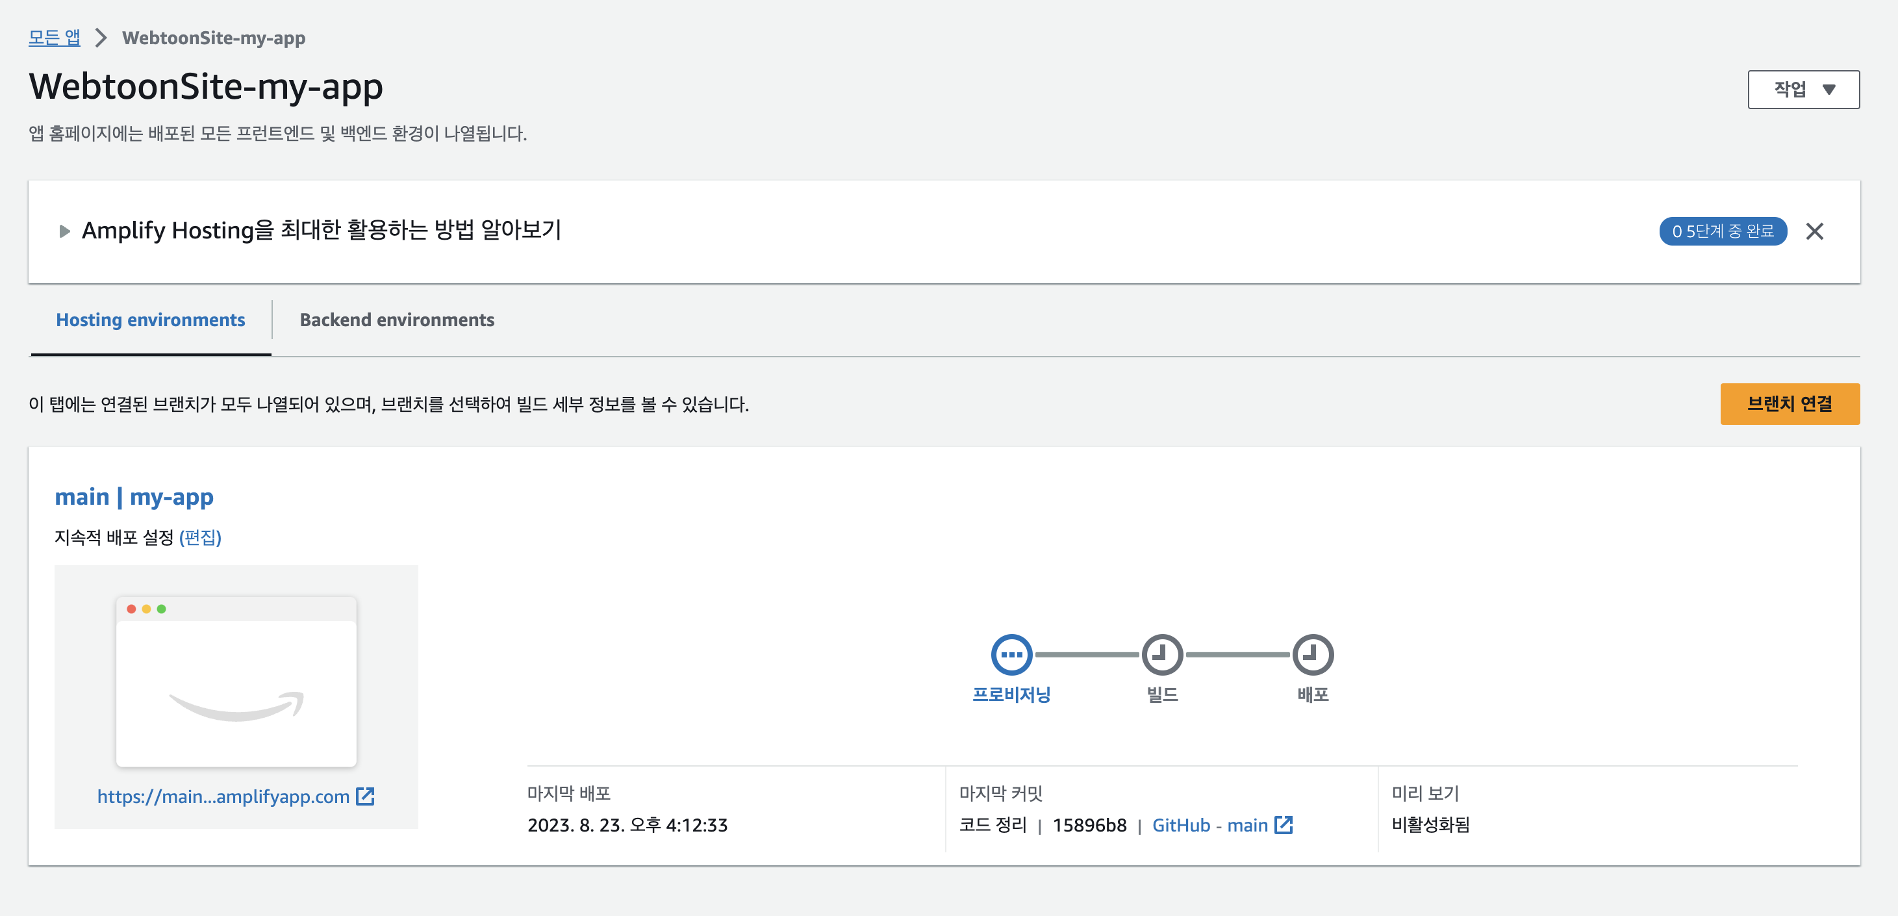Click the last deploy time 2023. 8. 23.
1898x916 pixels.
tap(627, 825)
